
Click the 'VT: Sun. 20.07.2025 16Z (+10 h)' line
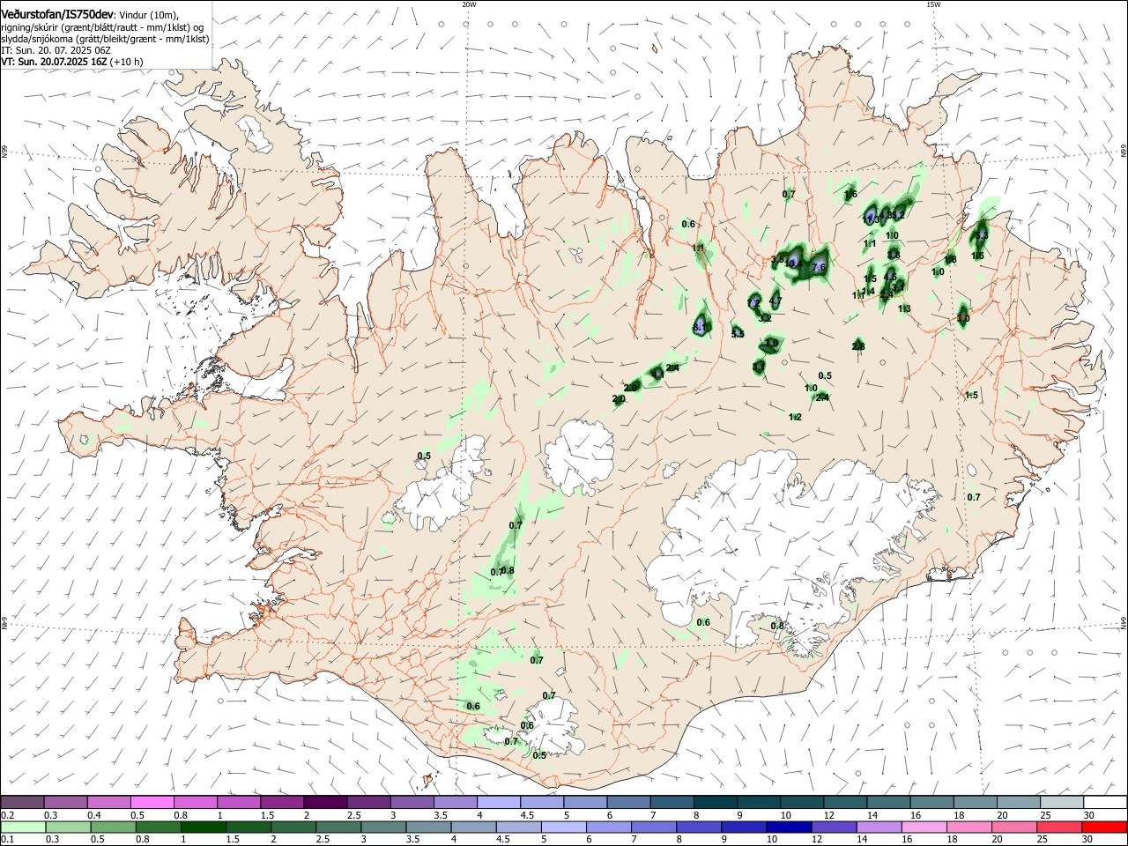click(x=71, y=62)
